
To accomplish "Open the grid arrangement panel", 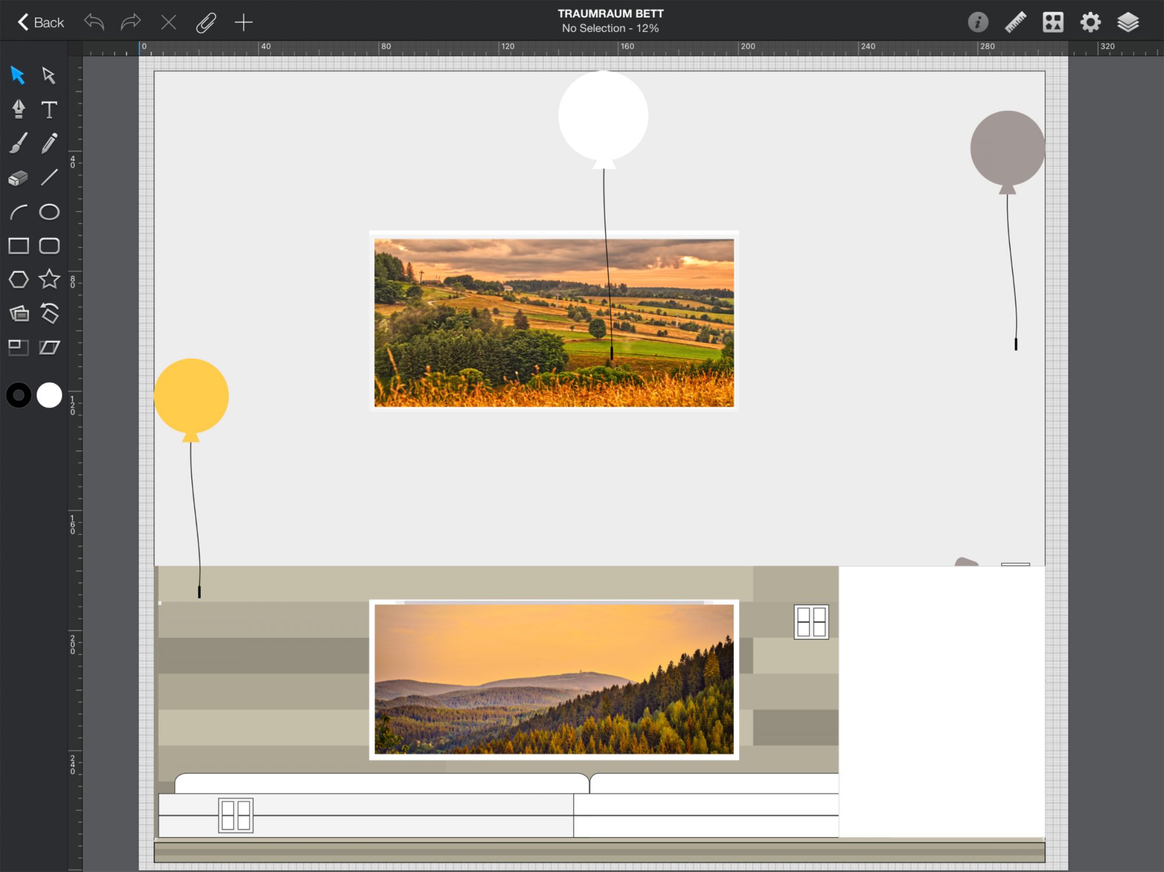I will [1053, 22].
